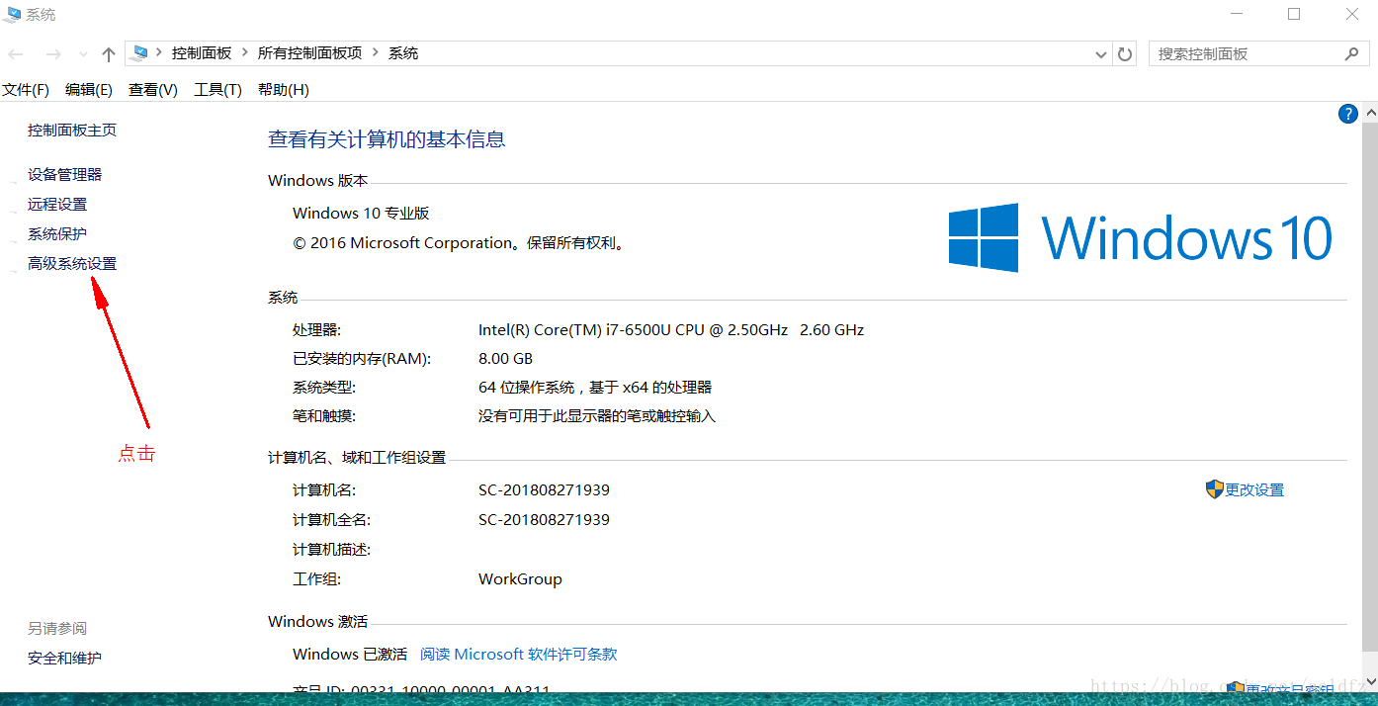Open 安全和维护 link

(64, 659)
